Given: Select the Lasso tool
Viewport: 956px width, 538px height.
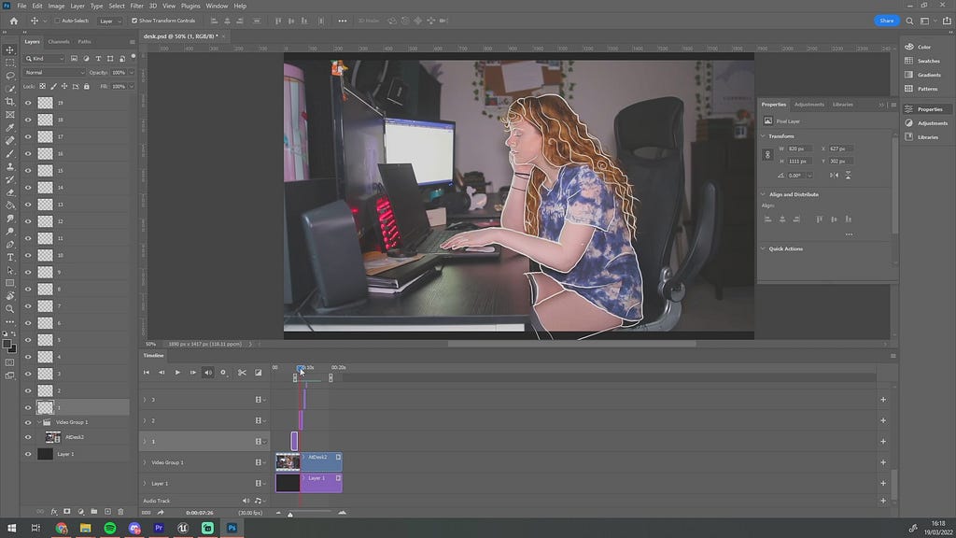Looking at the screenshot, I should tap(9, 76).
